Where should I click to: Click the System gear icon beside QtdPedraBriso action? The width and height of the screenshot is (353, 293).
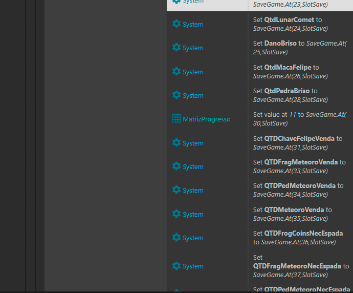(176, 95)
